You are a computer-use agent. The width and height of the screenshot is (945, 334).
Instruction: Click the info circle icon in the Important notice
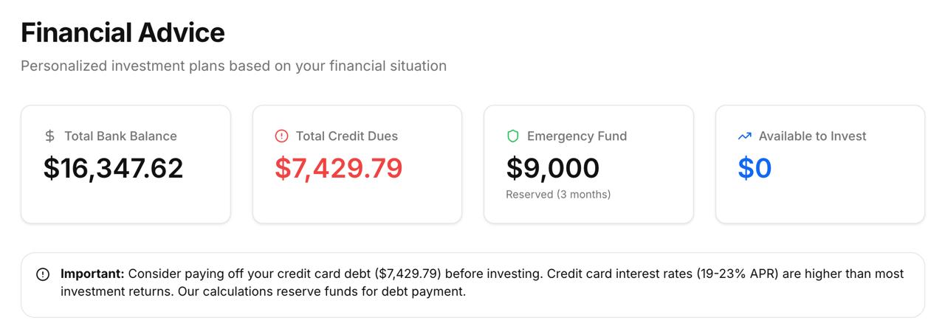click(x=43, y=274)
